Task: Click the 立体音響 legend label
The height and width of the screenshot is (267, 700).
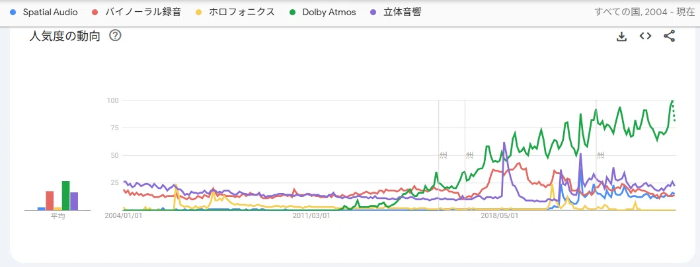Action: [403, 12]
